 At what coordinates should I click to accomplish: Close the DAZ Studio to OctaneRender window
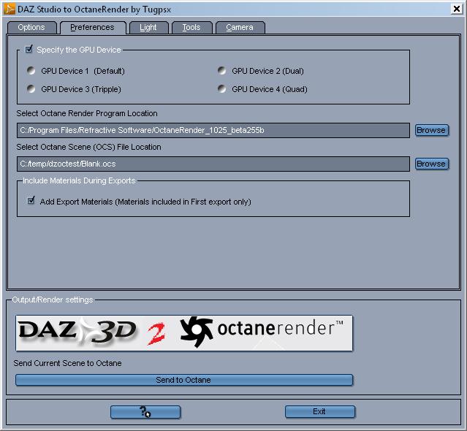[457, 9]
